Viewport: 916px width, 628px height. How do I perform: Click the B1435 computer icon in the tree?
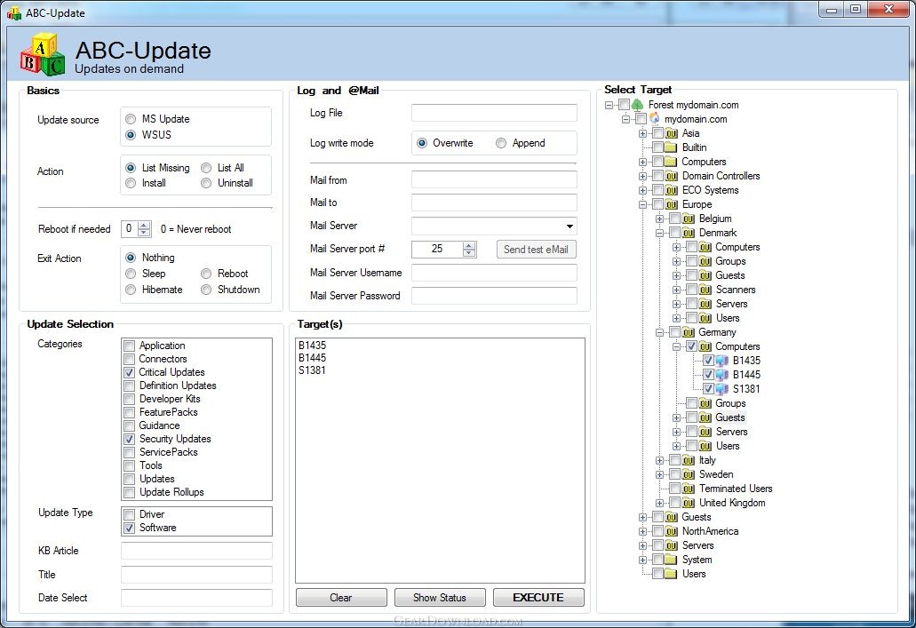pos(722,361)
